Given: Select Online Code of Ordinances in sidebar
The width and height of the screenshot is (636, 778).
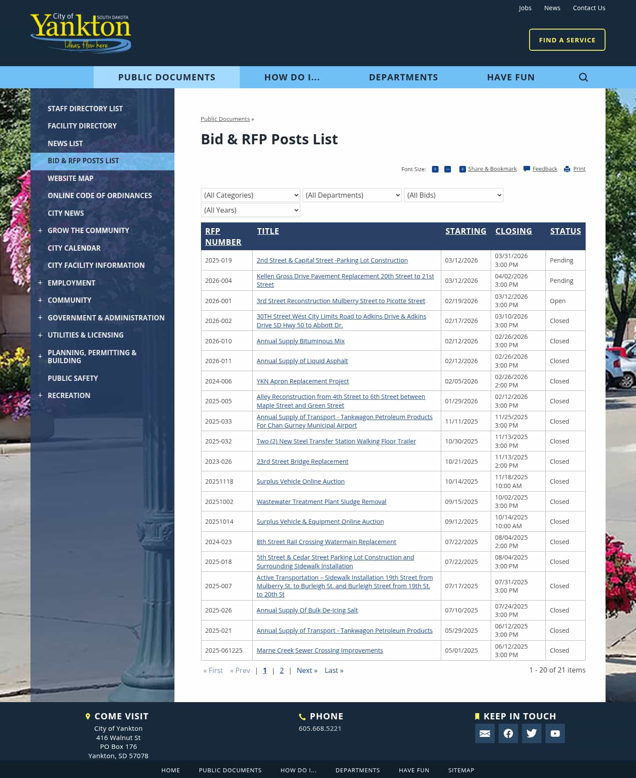Looking at the screenshot, I should (x=100, y=195).
